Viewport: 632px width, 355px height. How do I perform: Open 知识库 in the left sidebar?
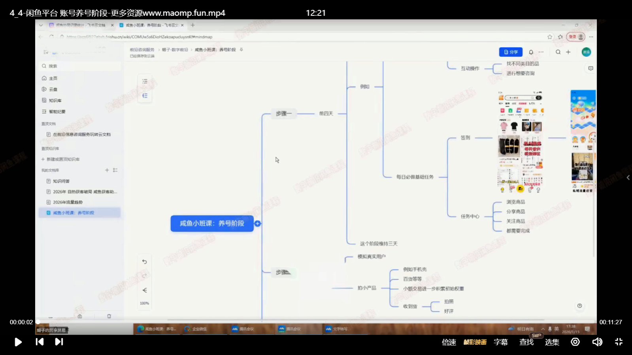pos(55,101)
